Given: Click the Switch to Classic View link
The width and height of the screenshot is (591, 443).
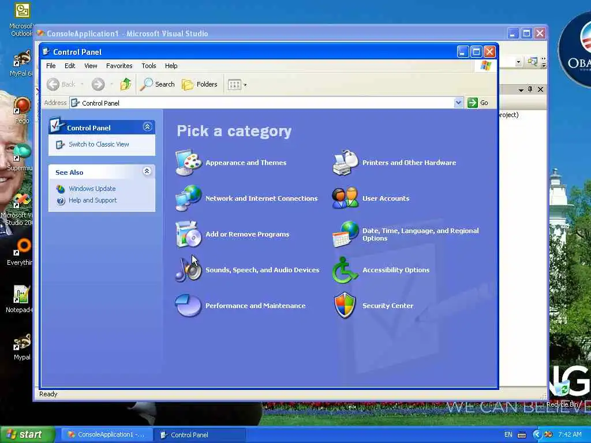Looking at the screenshot, I should coord(99,144).
